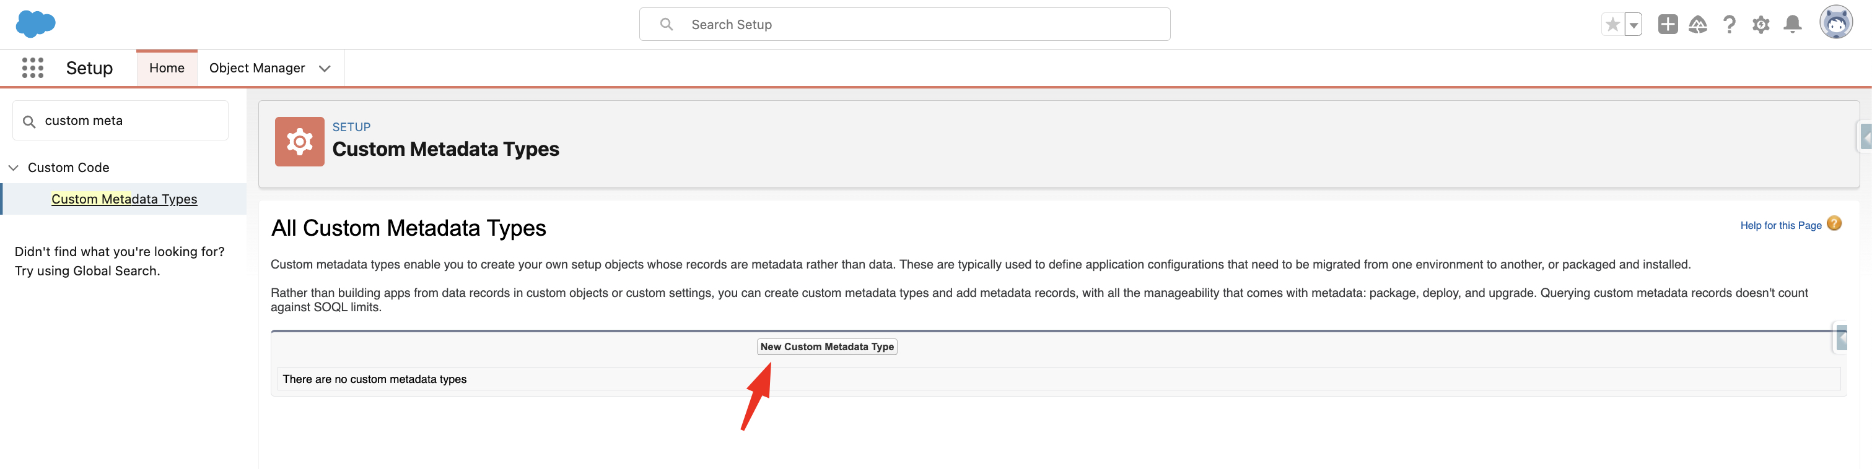Open the user profile avatar
Image resolution: width=1872 pixels, height=469 pixels.
click(1835, 22)
